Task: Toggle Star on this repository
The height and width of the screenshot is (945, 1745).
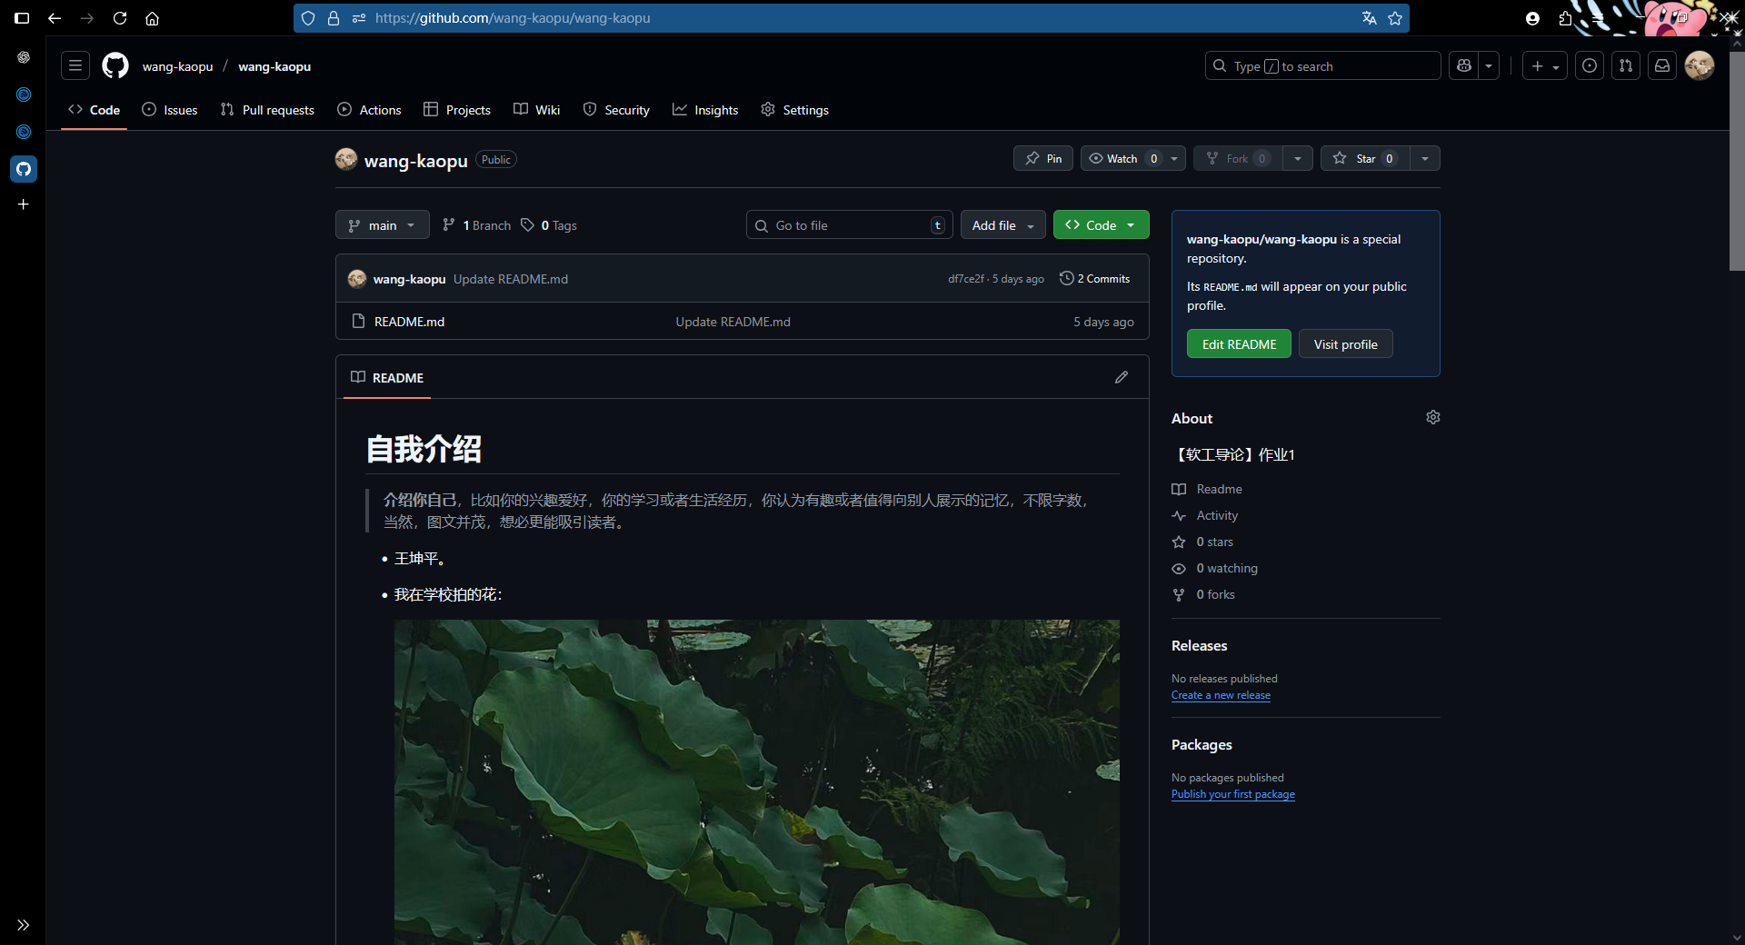Action: (x=1365, y=158)
